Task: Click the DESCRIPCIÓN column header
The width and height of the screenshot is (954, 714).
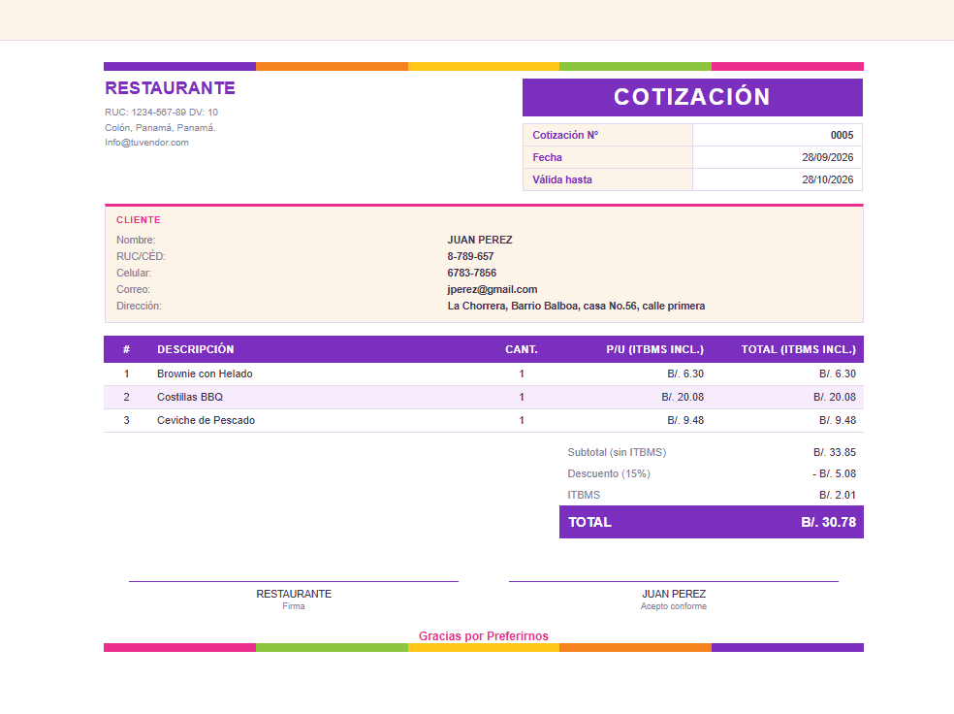Action: tap(195, 349)
